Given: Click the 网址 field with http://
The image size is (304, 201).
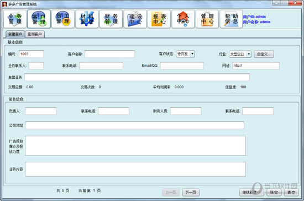Looking at the screenshot, I should [256, 66].
